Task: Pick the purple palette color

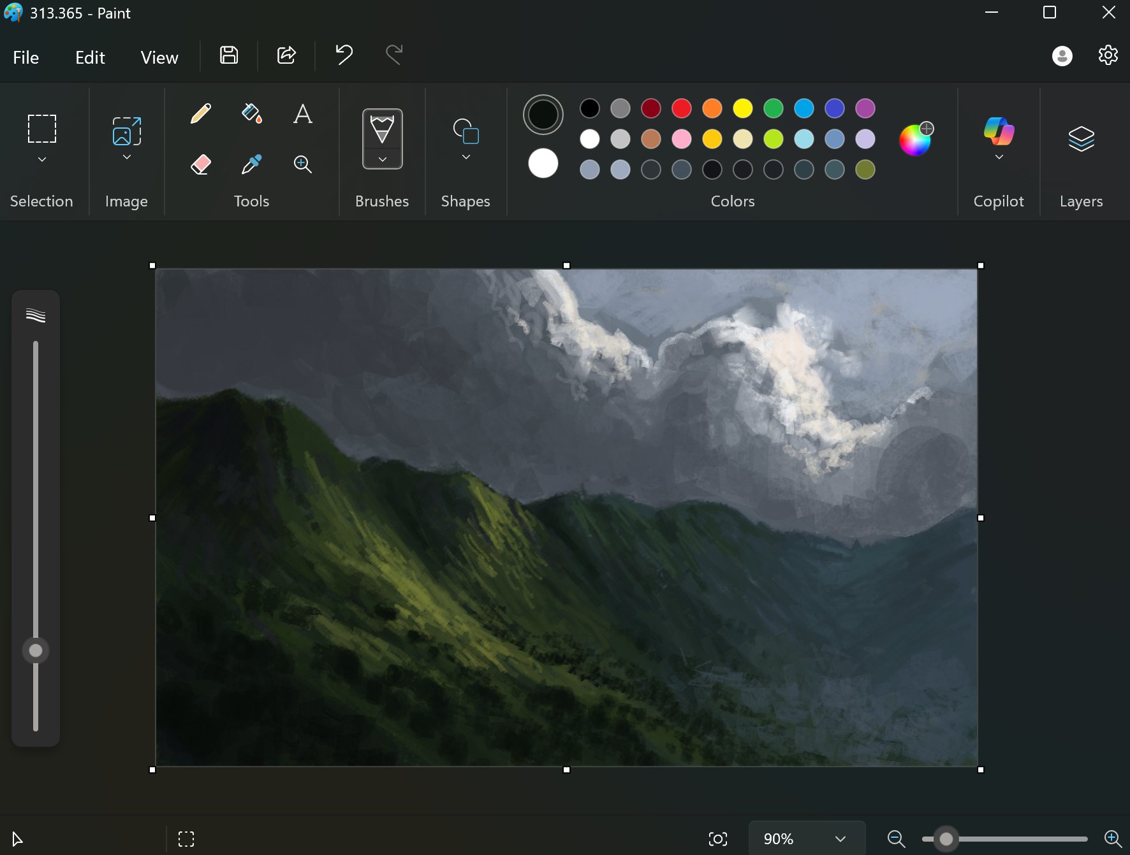Action: (865, 108)
